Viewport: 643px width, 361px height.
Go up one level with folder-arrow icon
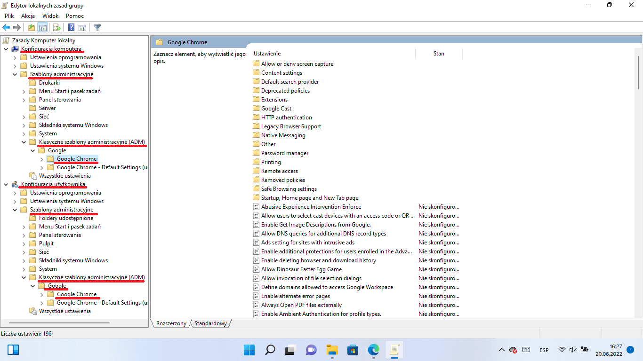(32, 27)
